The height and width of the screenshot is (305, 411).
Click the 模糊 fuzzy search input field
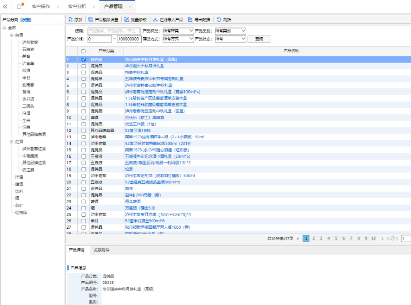pos(114,31)
